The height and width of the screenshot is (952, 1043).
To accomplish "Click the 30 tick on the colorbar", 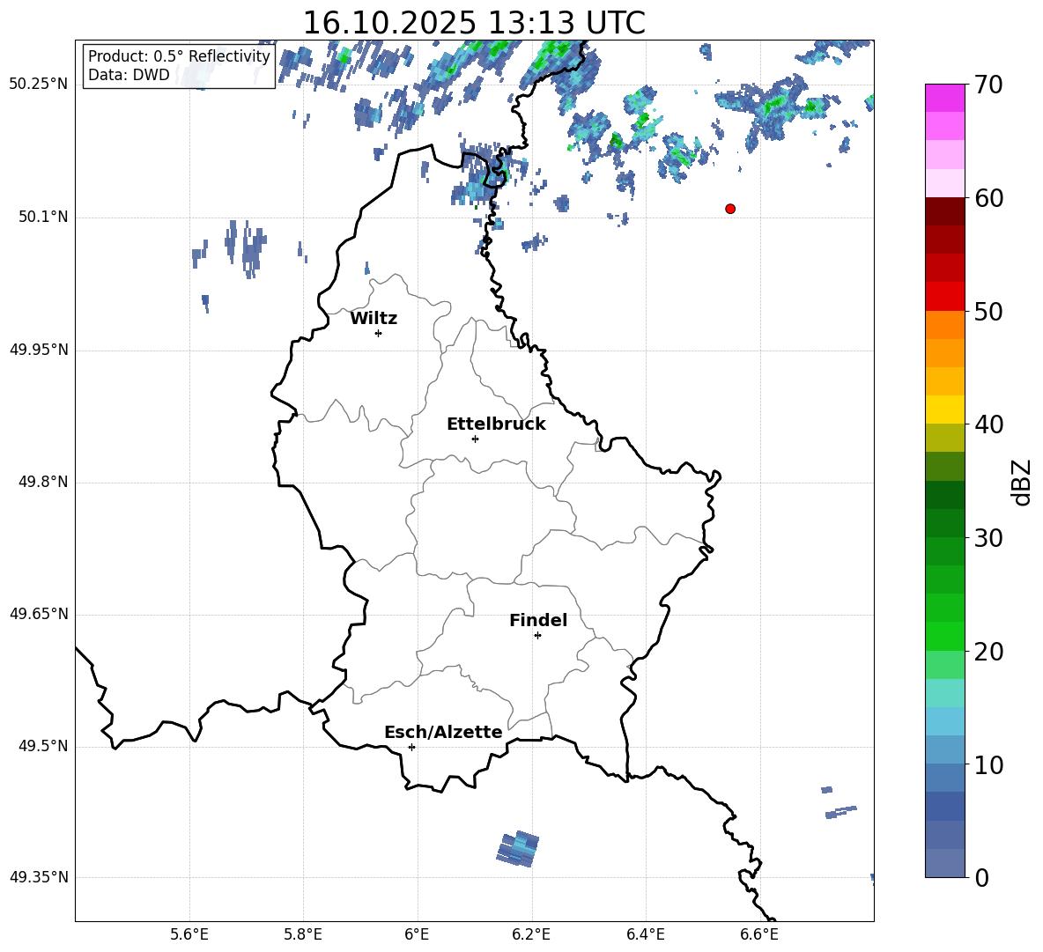I will [988, 538].
